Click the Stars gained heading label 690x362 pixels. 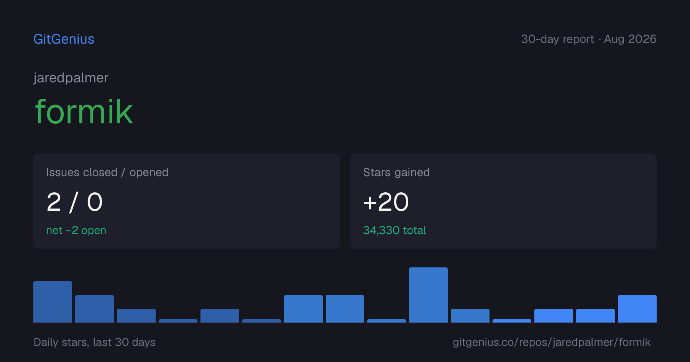pos(396,172)
